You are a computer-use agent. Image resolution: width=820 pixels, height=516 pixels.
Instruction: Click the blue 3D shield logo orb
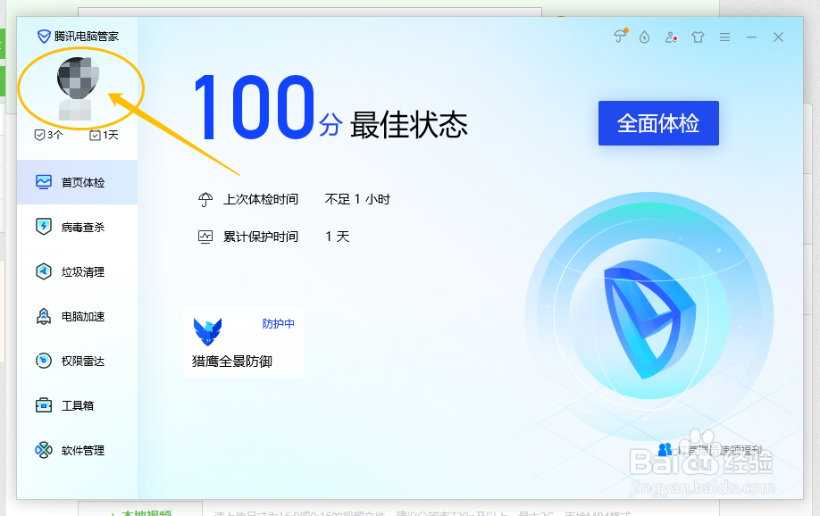pyautogui.click(x=649, y=316)
